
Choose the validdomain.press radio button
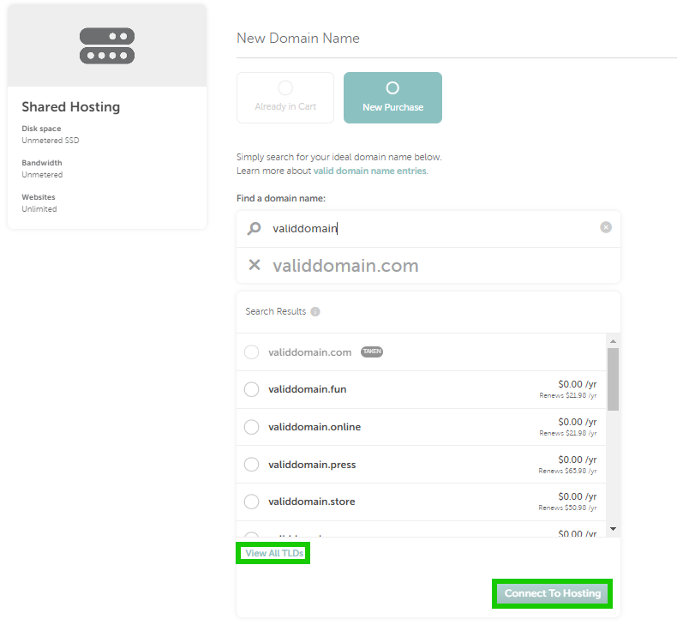(x=251, y=465)
